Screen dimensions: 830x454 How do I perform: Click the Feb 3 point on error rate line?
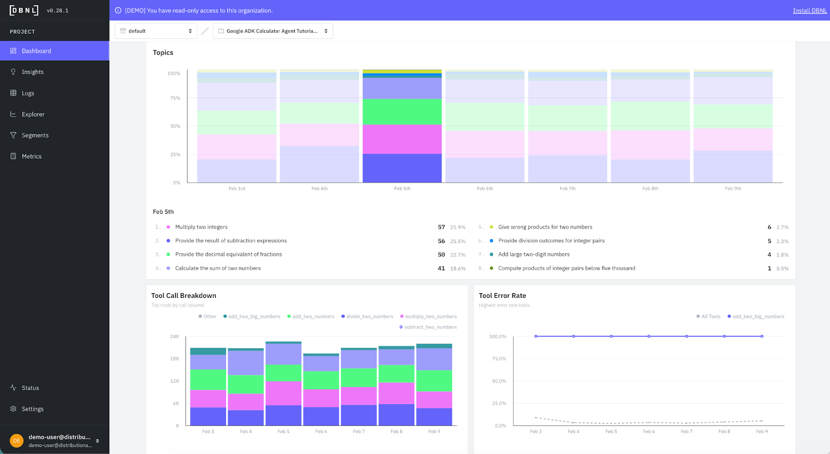(536, 336)
